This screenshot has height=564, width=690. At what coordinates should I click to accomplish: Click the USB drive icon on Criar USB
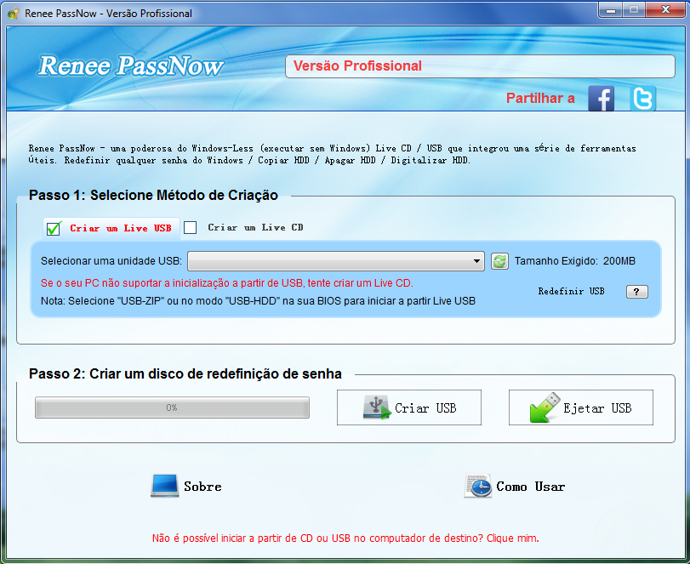click(x=377, y=407)
